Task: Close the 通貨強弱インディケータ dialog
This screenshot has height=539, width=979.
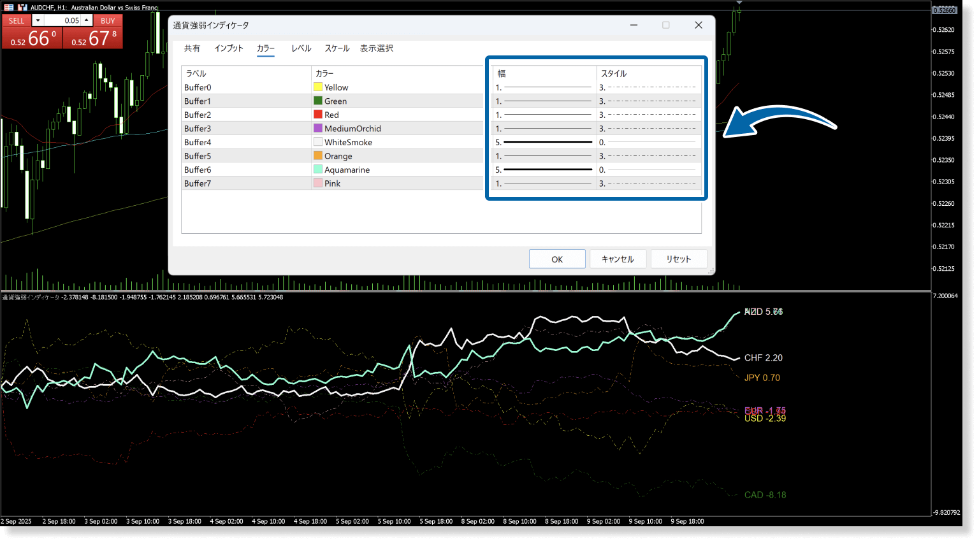Action: 699,25
